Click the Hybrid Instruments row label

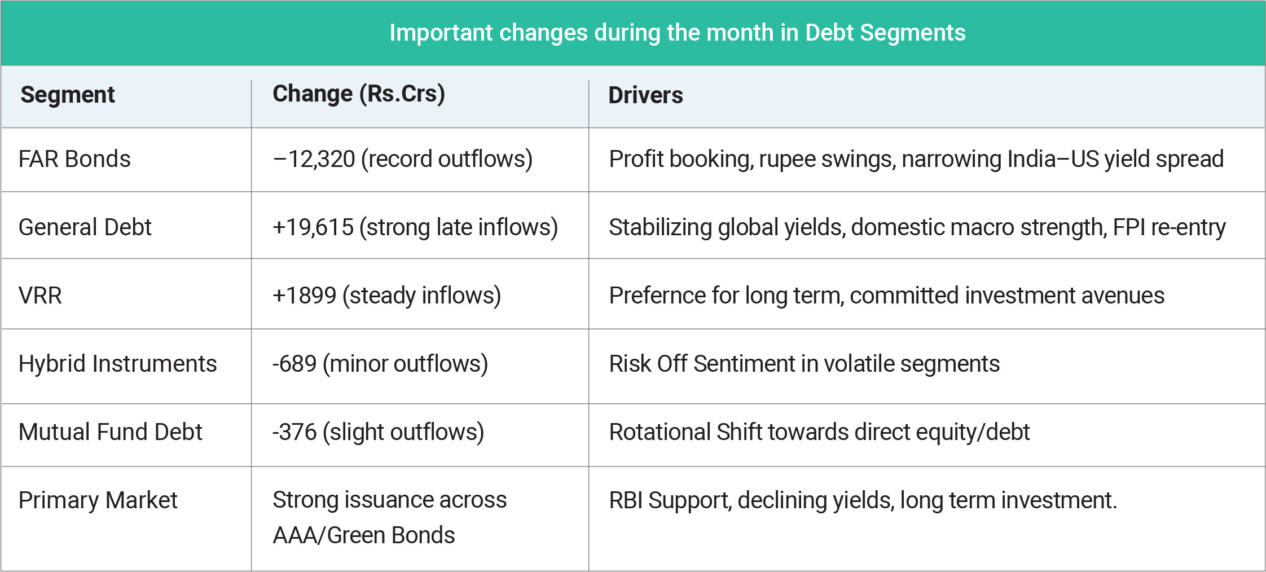pos(117,364)
